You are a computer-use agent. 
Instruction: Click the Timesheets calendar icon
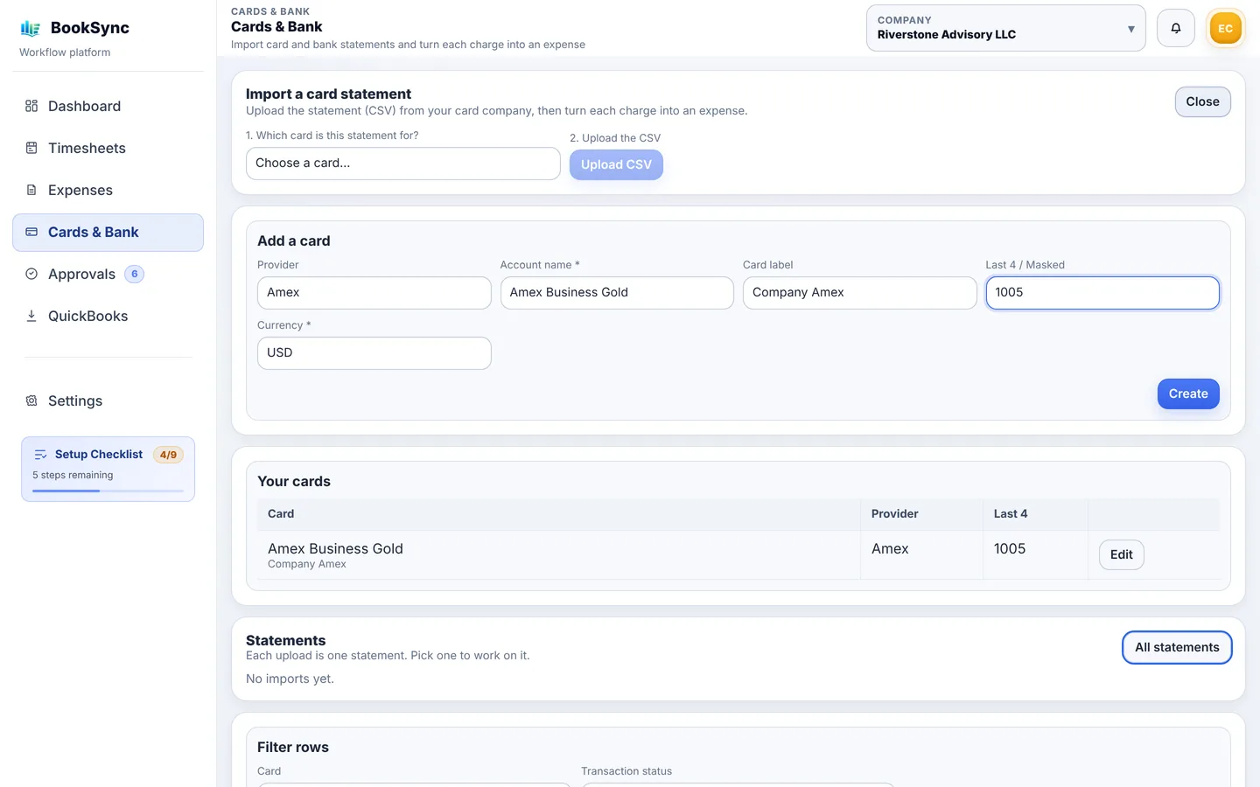[x=31, y=148]
